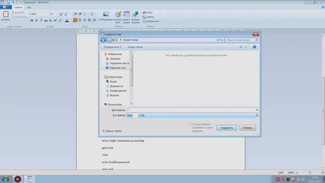Viewport: 325px width, 183px height.
Task: Open the recent pages dropdown near back arrow
Action: coord(113,40)
